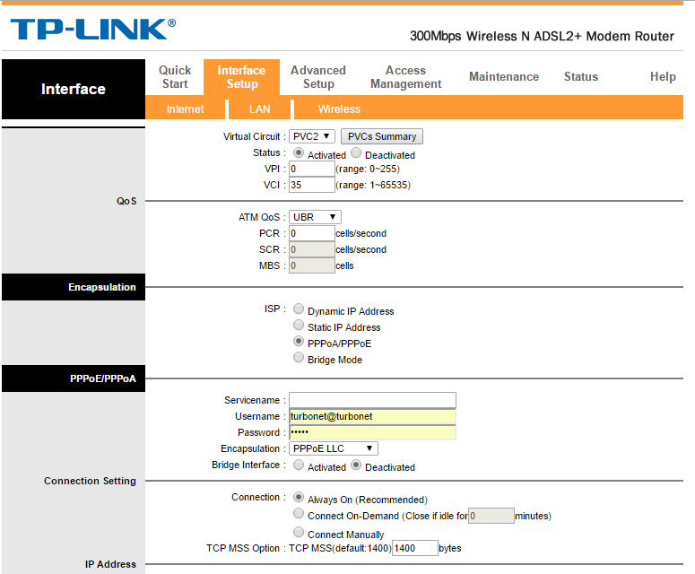Click the idle minutes input field

(x=491, y=516)
